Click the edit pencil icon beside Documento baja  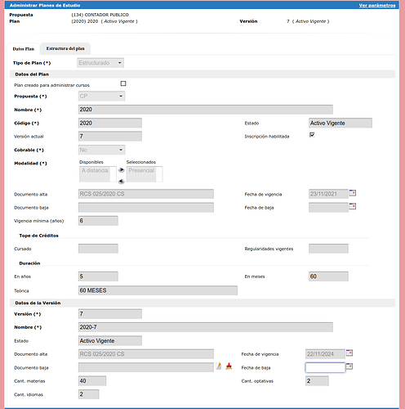pyautogui.click(x=219, y=366)
